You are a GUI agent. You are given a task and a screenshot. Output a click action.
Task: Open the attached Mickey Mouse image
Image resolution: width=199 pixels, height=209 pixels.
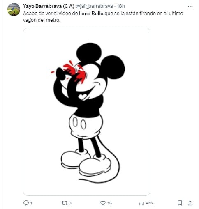tap(87, 112)
